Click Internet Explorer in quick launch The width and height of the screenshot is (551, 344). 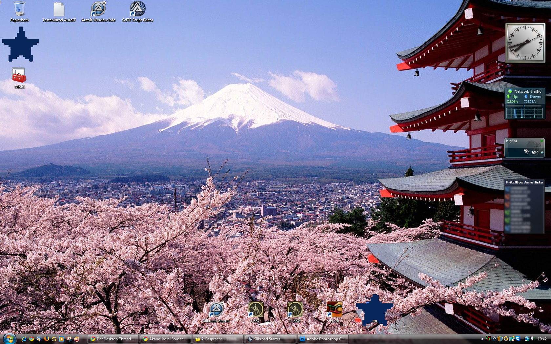click(x=24, y=339)
